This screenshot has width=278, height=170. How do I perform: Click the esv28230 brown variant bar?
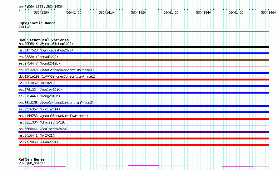coord(144,60)
